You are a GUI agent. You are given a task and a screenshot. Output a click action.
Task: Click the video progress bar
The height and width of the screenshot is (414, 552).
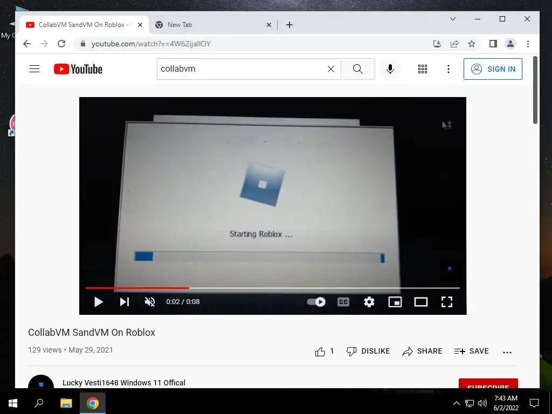click(x=272, y=288)
